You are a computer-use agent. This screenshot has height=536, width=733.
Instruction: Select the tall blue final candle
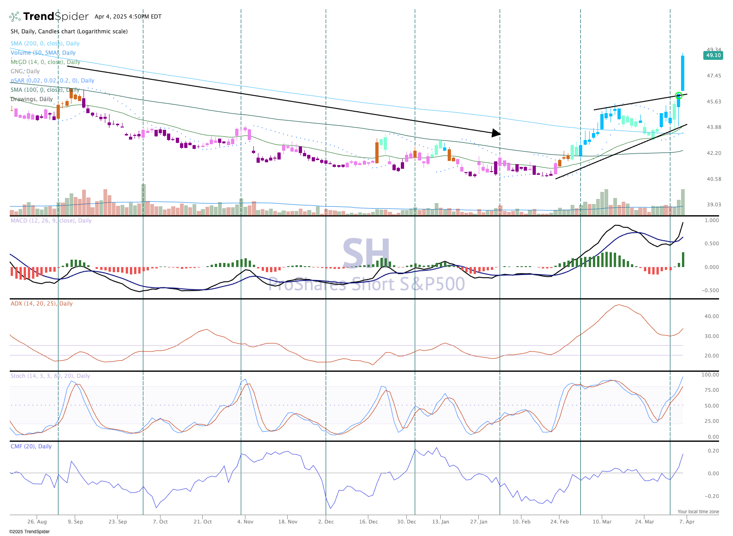point(682,73)
